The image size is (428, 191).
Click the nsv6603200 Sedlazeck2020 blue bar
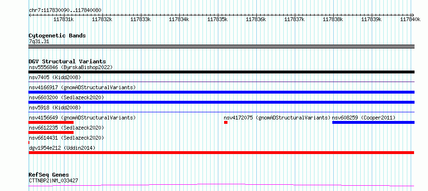(221, 102)
